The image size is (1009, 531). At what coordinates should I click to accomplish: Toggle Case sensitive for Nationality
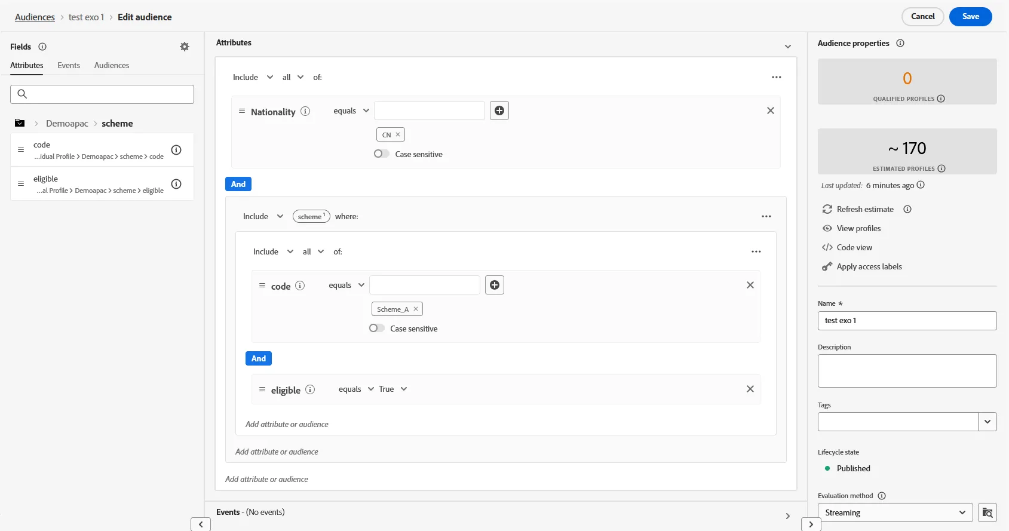pos(381,154)
